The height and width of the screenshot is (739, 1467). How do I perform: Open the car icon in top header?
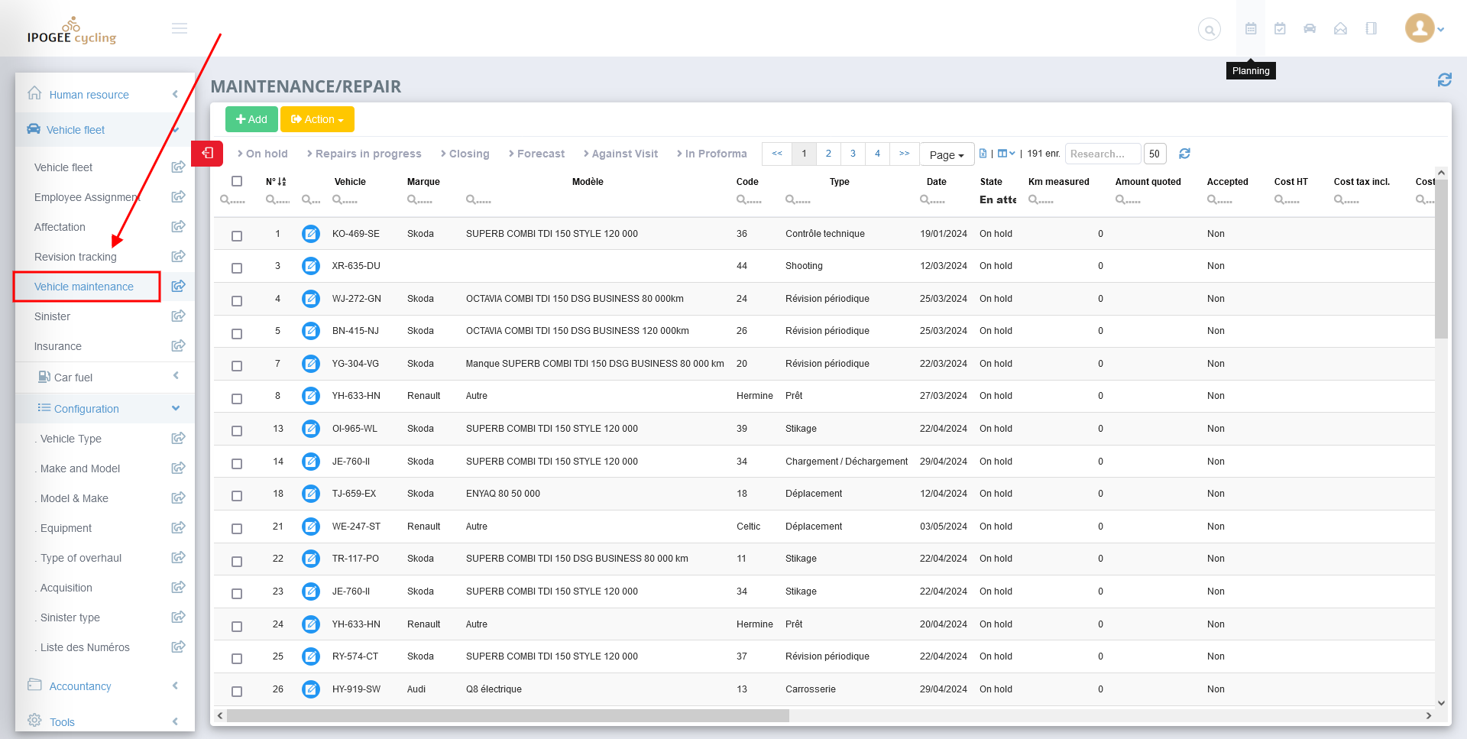click(1310, 28)
